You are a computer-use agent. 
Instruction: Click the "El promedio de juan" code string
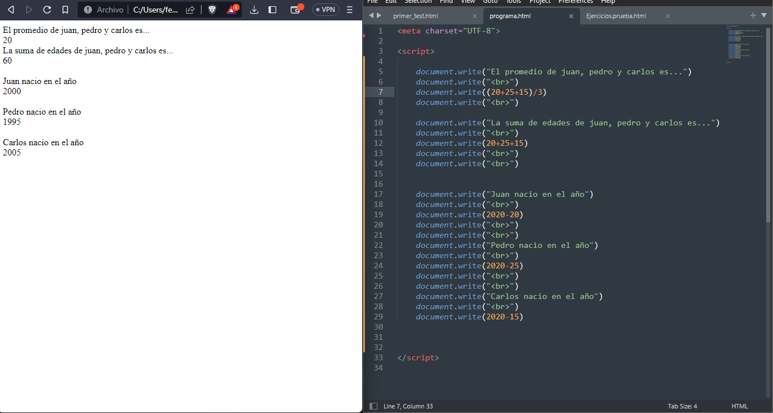click(586, 71)
